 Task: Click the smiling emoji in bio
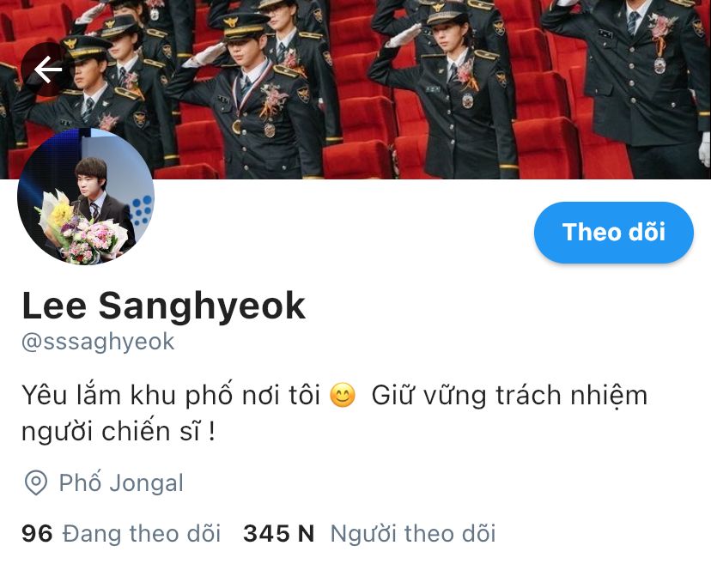(343, 395)
